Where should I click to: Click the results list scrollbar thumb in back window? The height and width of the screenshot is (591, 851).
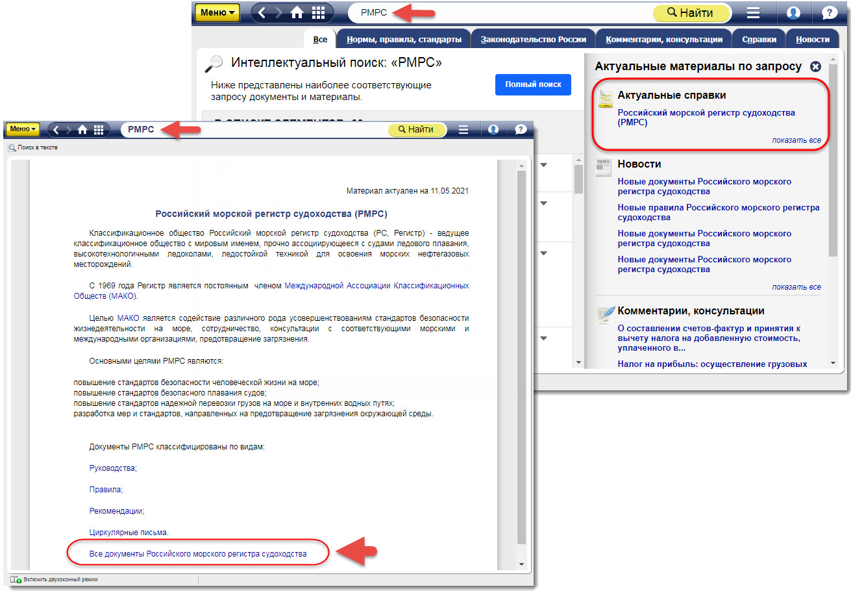[579, 179]
